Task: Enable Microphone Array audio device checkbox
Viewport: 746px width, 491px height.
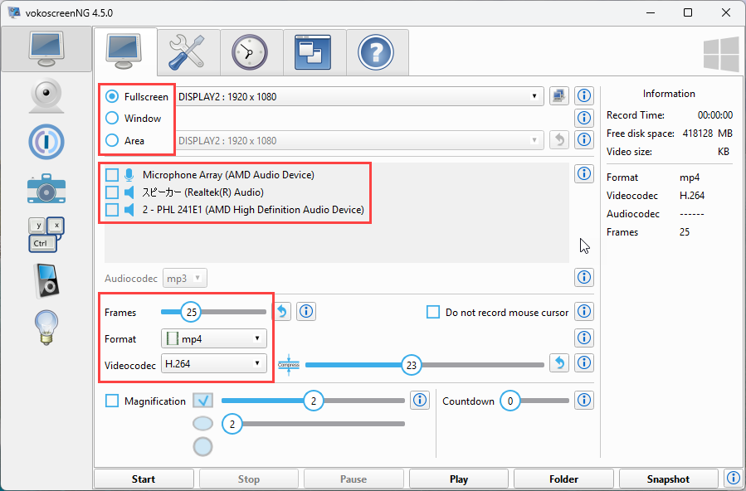Action: (112, 175)
